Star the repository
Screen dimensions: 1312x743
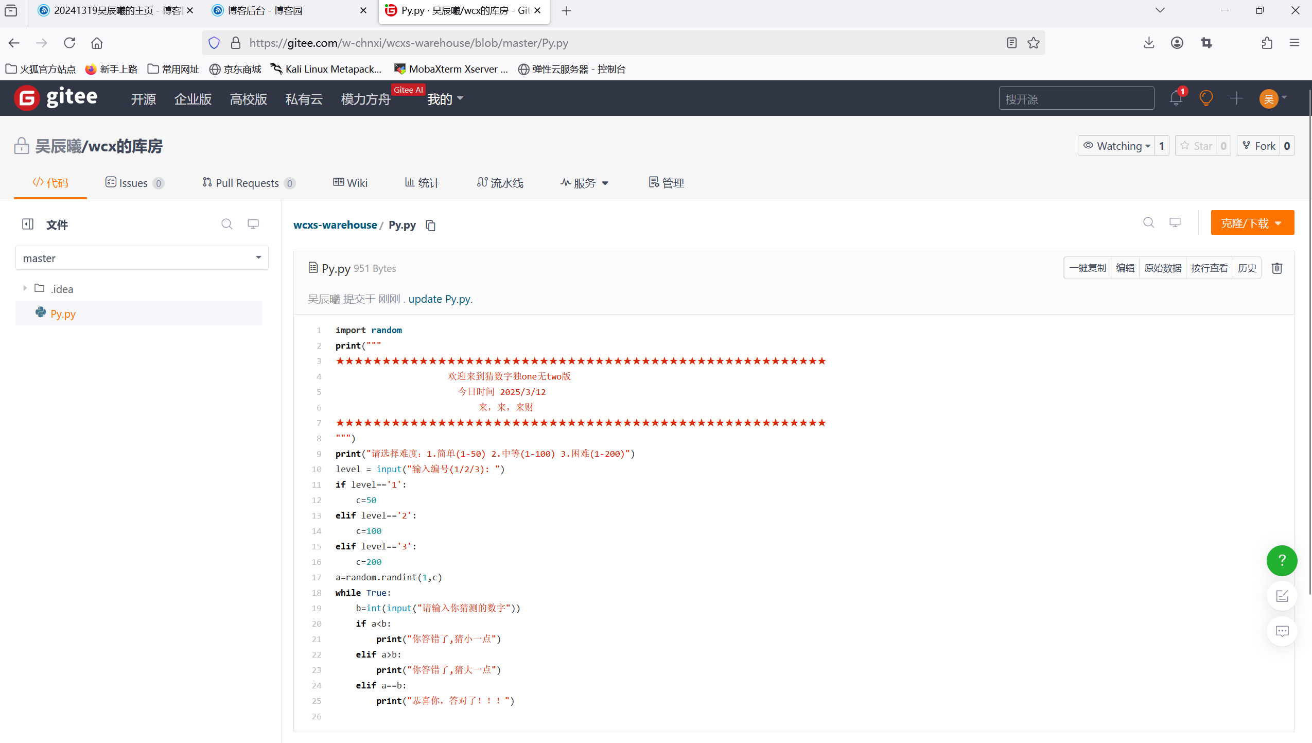(x=1197, y=146)
